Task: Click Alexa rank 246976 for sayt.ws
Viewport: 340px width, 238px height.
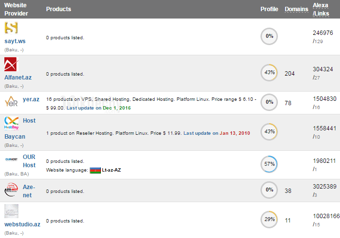Action: click(323, 33)
